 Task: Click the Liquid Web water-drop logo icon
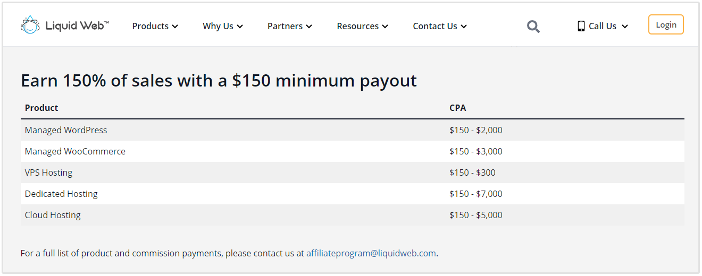(30, 24)
